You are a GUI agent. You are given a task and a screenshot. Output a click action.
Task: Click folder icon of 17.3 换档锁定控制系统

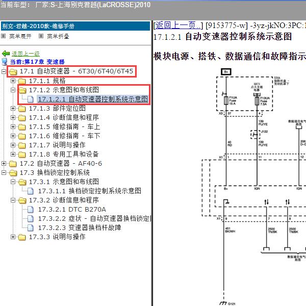pos(13,173)
